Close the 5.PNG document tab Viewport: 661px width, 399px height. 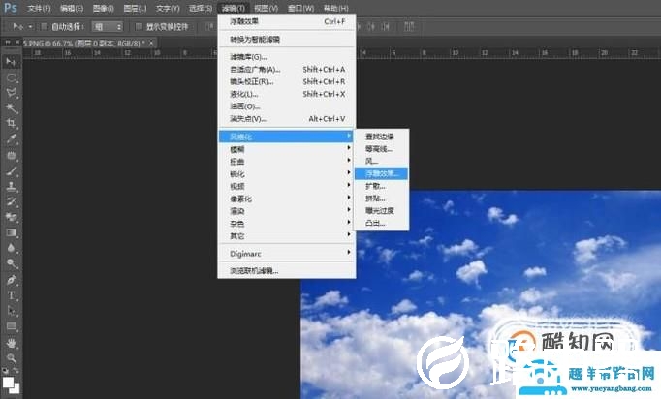pyautogui.click(x=151, y=43)
